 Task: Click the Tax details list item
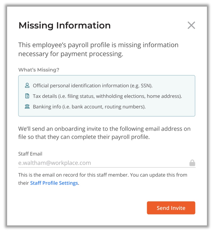(107, 96)
